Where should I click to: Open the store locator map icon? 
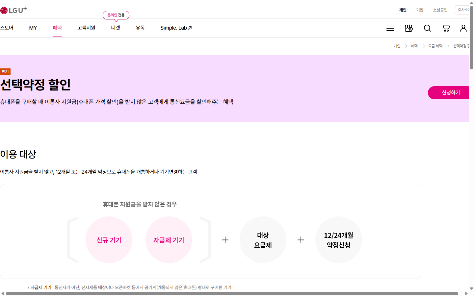coord(409,28)
